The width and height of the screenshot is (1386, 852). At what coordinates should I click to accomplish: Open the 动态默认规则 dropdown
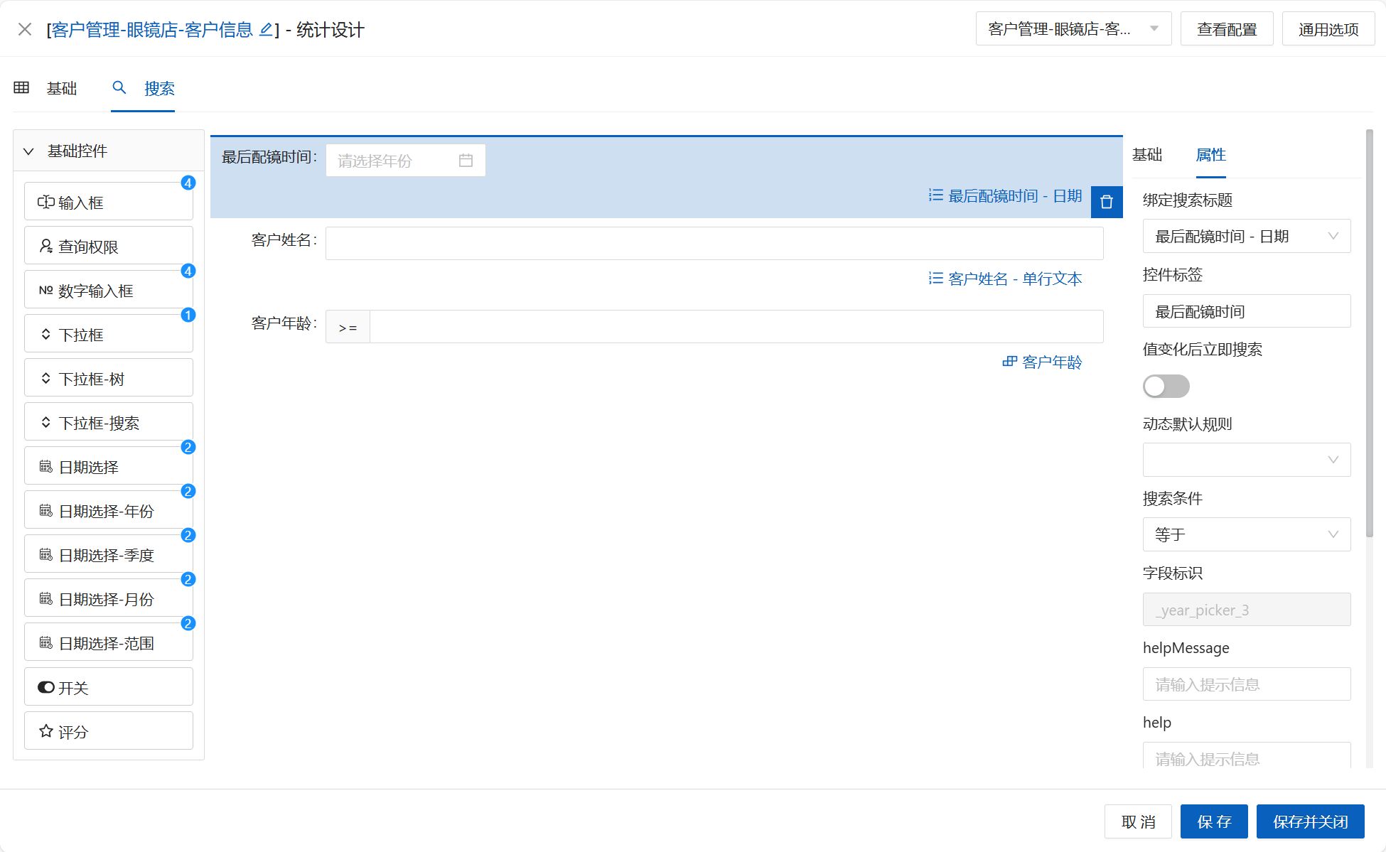(1246, 460)
